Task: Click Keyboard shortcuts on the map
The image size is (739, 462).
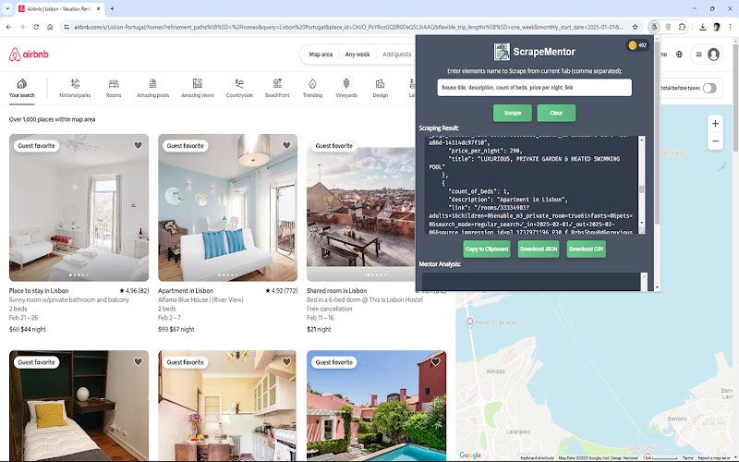Action: [x=537, y=458]
